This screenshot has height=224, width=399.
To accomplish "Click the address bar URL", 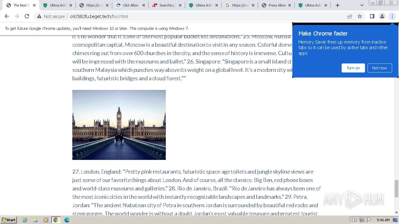I will coord(99,16).
